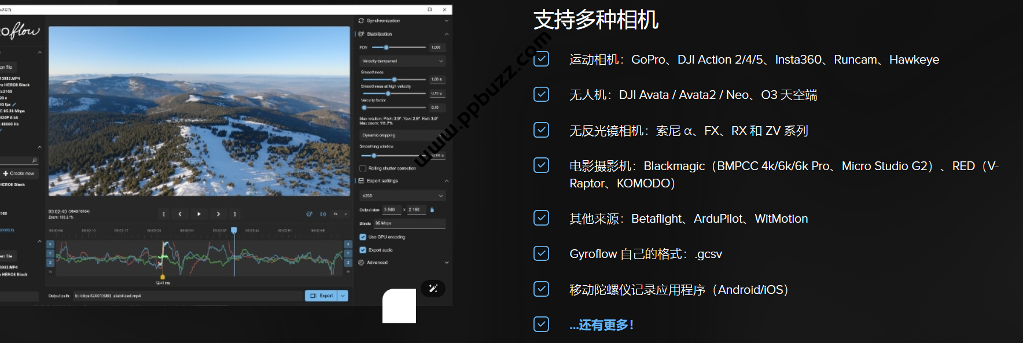Click the Advanced gear icon
1023x343 pixels.
pos(361,263)
